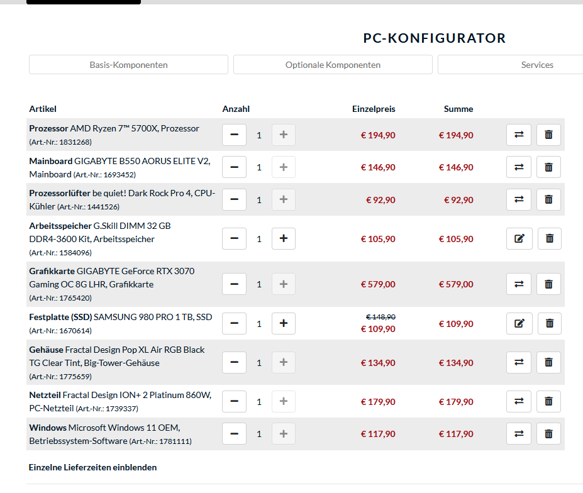
Task: Delete the Gehäuse Fractal Design Pop row
Action: pos(548,362)
